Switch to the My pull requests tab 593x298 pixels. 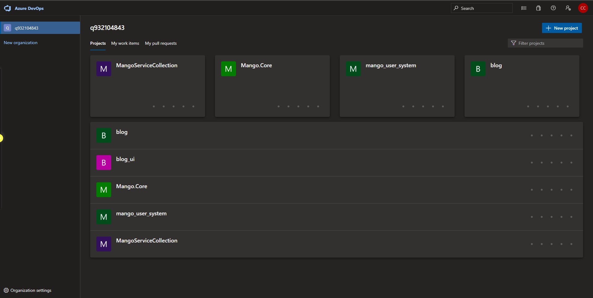[x=161, y=43]
